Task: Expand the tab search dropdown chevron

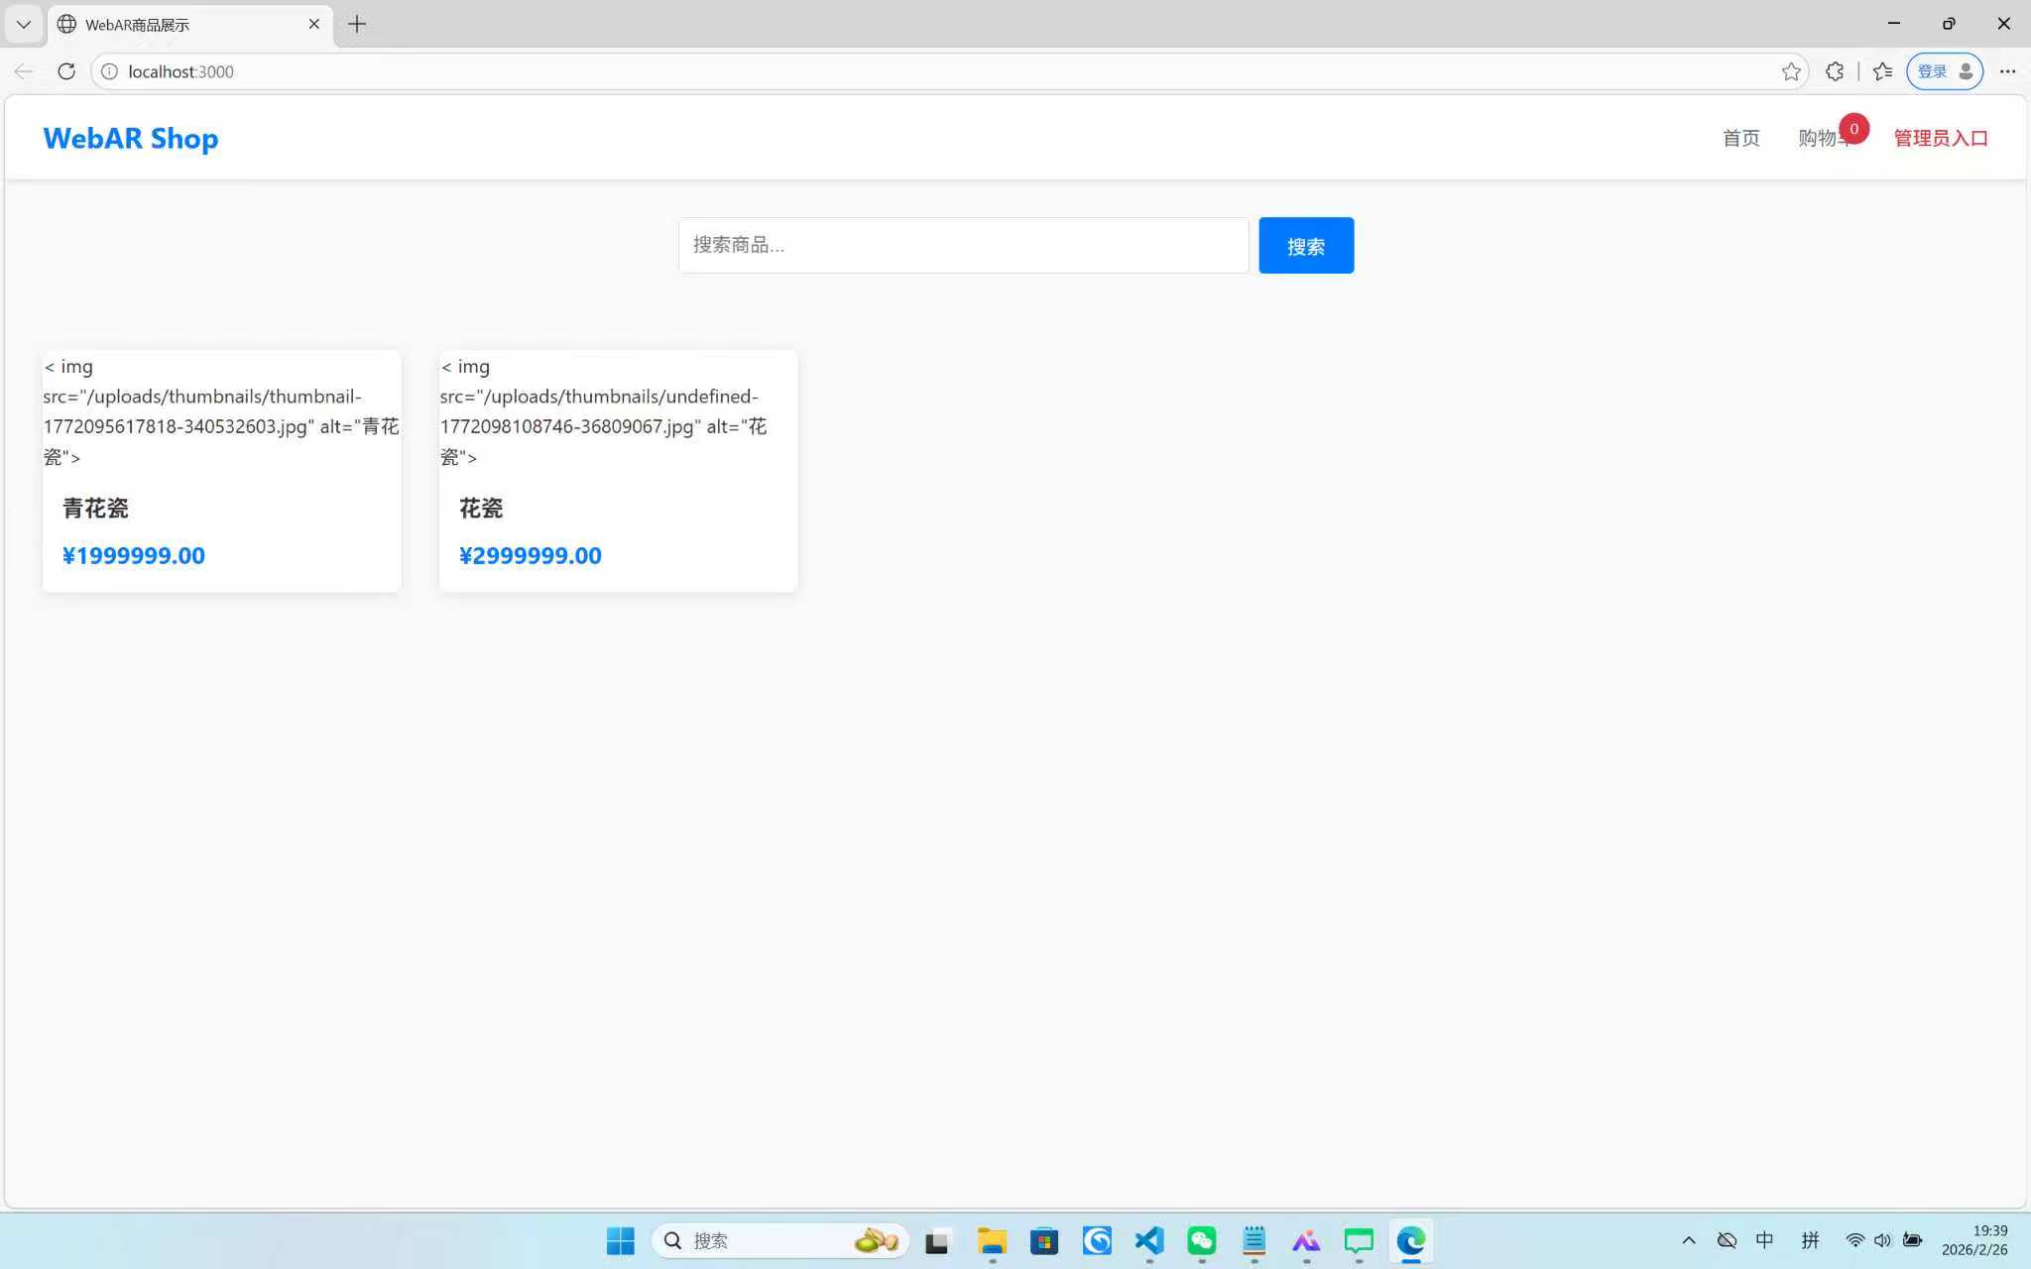Action: click(24, 24)
